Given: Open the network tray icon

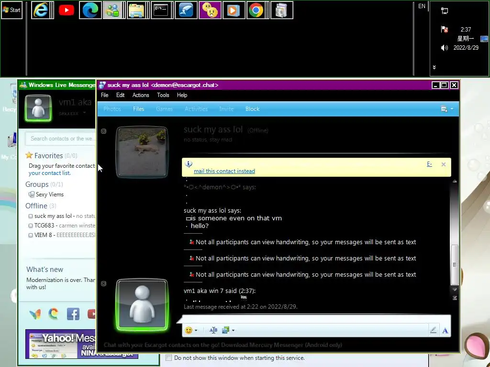Looking at the screenshot, I should 445,11.
